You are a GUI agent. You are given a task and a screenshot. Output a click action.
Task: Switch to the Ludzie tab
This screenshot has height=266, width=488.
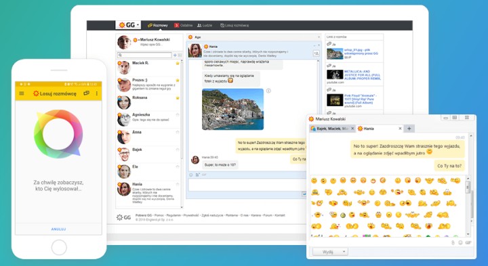205,25
